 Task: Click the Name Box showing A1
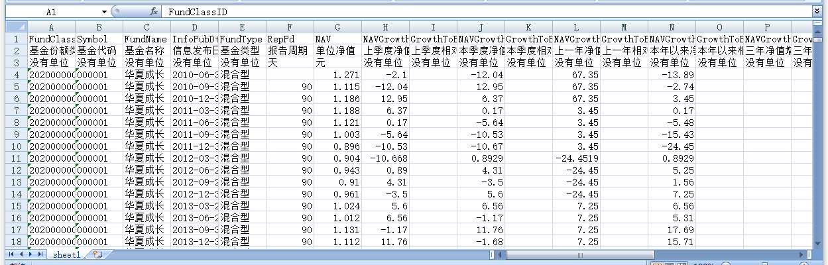click(52, 12)
